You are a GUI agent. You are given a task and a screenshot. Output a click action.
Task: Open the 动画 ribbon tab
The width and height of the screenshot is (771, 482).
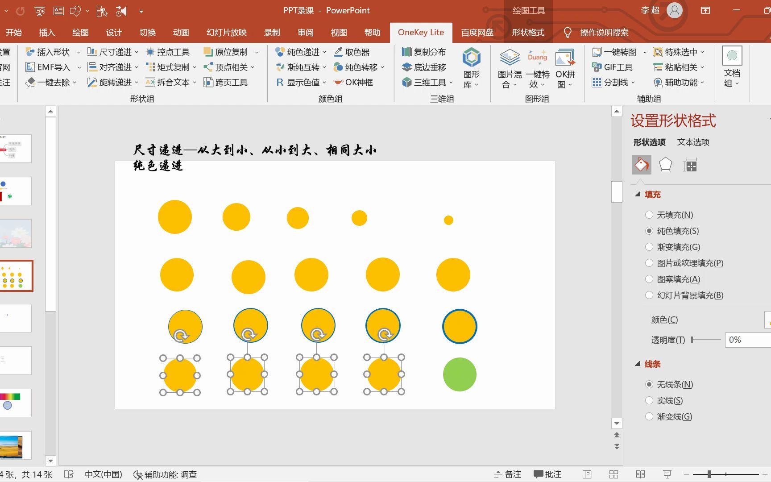click(181, 33)
